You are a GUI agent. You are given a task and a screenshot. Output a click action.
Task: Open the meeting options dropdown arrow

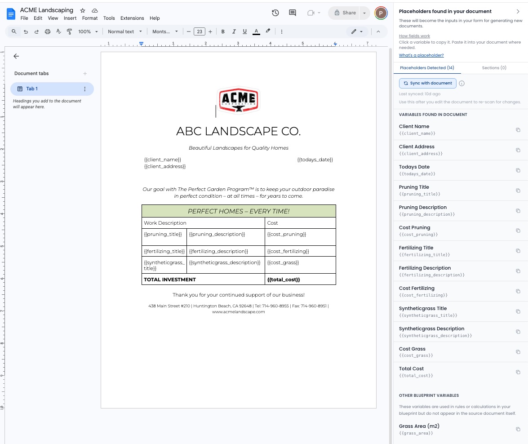(319, 13)
